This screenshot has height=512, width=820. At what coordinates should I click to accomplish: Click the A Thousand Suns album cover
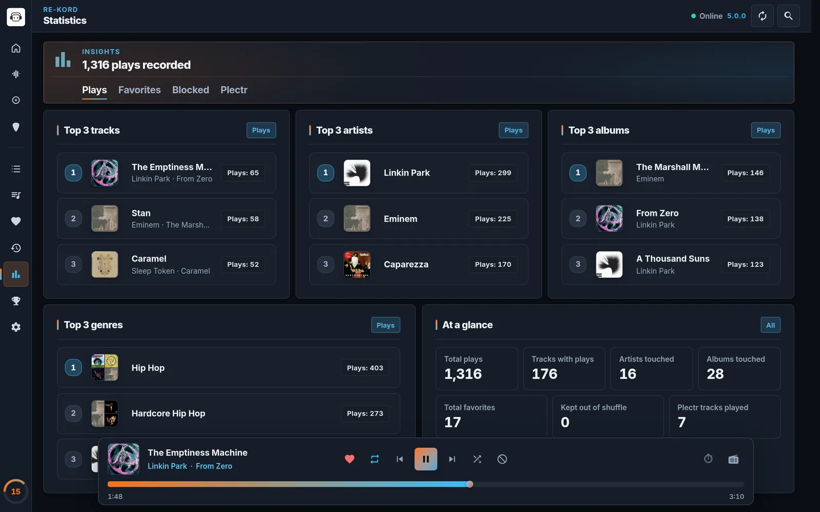tap(609, 264)
